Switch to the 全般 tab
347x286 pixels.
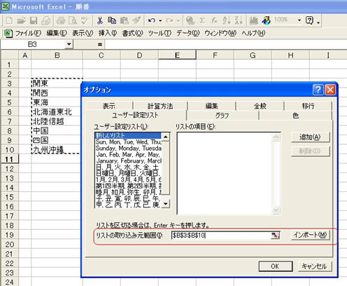point(260,106)
